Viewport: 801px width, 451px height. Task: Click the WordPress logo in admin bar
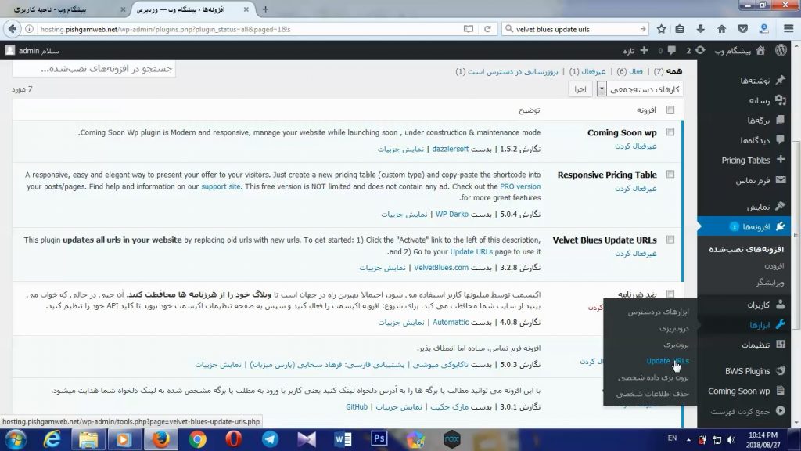coord(781,50)
